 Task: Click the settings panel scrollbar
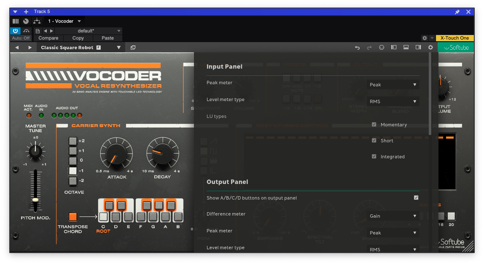(430, 94)
